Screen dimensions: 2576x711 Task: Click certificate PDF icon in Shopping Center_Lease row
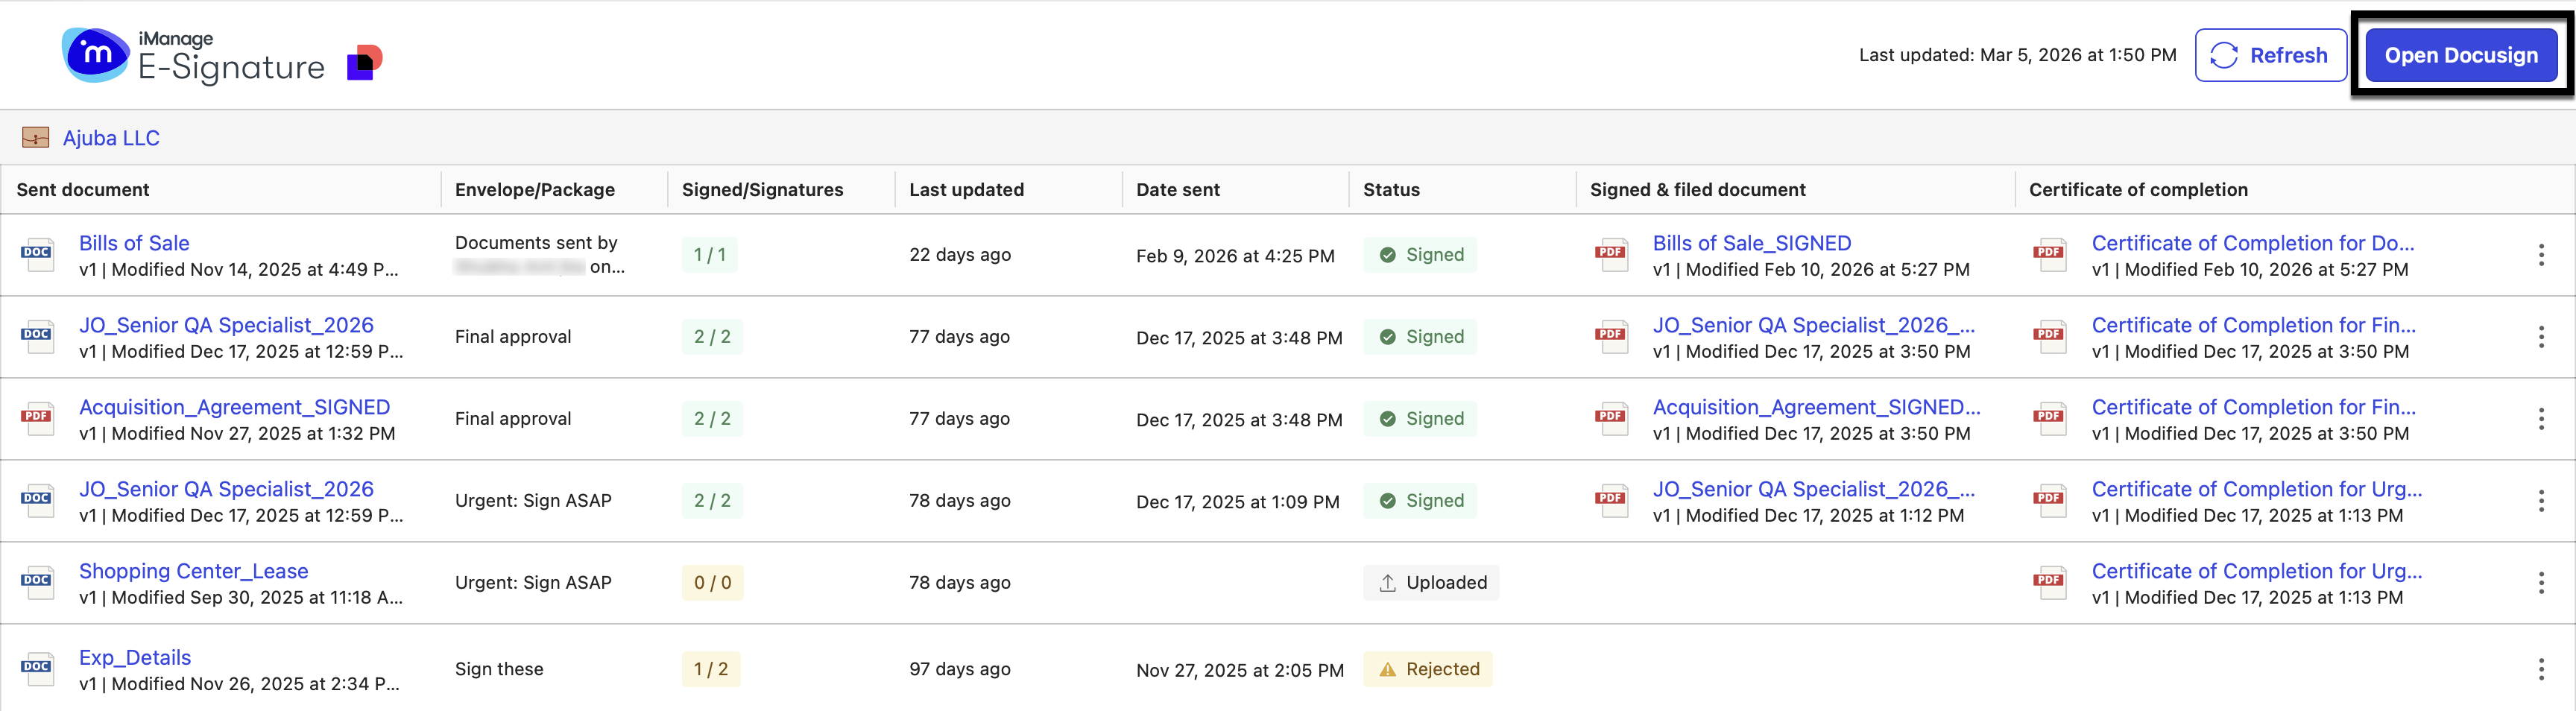point(2050,583)
